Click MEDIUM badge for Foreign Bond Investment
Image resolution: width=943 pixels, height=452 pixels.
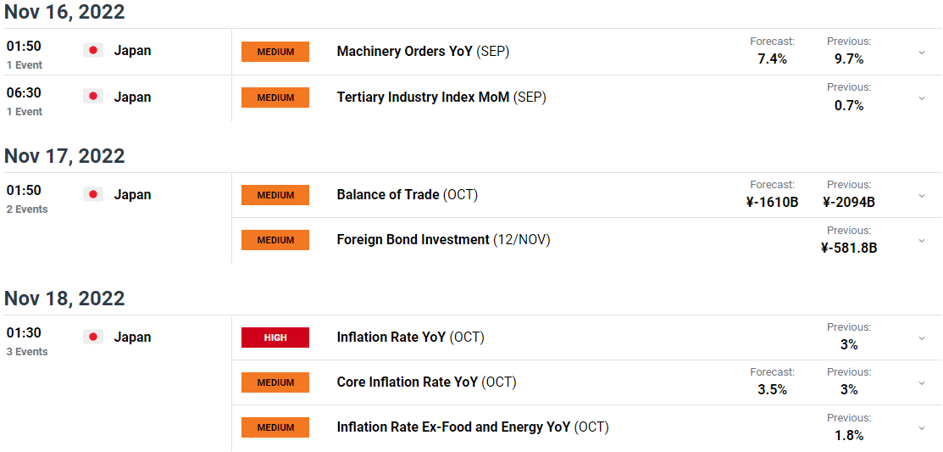(275, 240)
